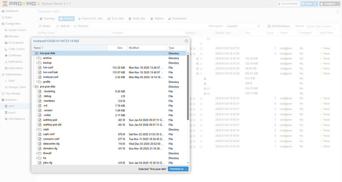This screenshot has height=182, width=342.
Task: Click the Add Namespace button
Action: coord(279,26)
